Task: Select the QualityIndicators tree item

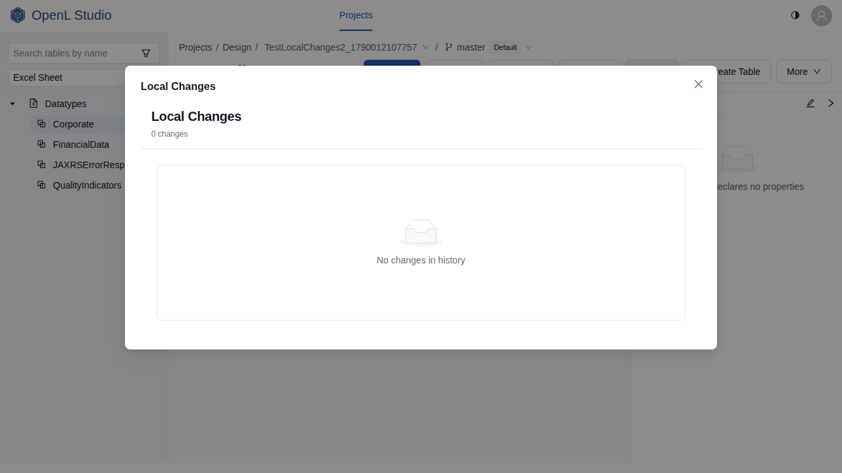Action: (87, 185)
